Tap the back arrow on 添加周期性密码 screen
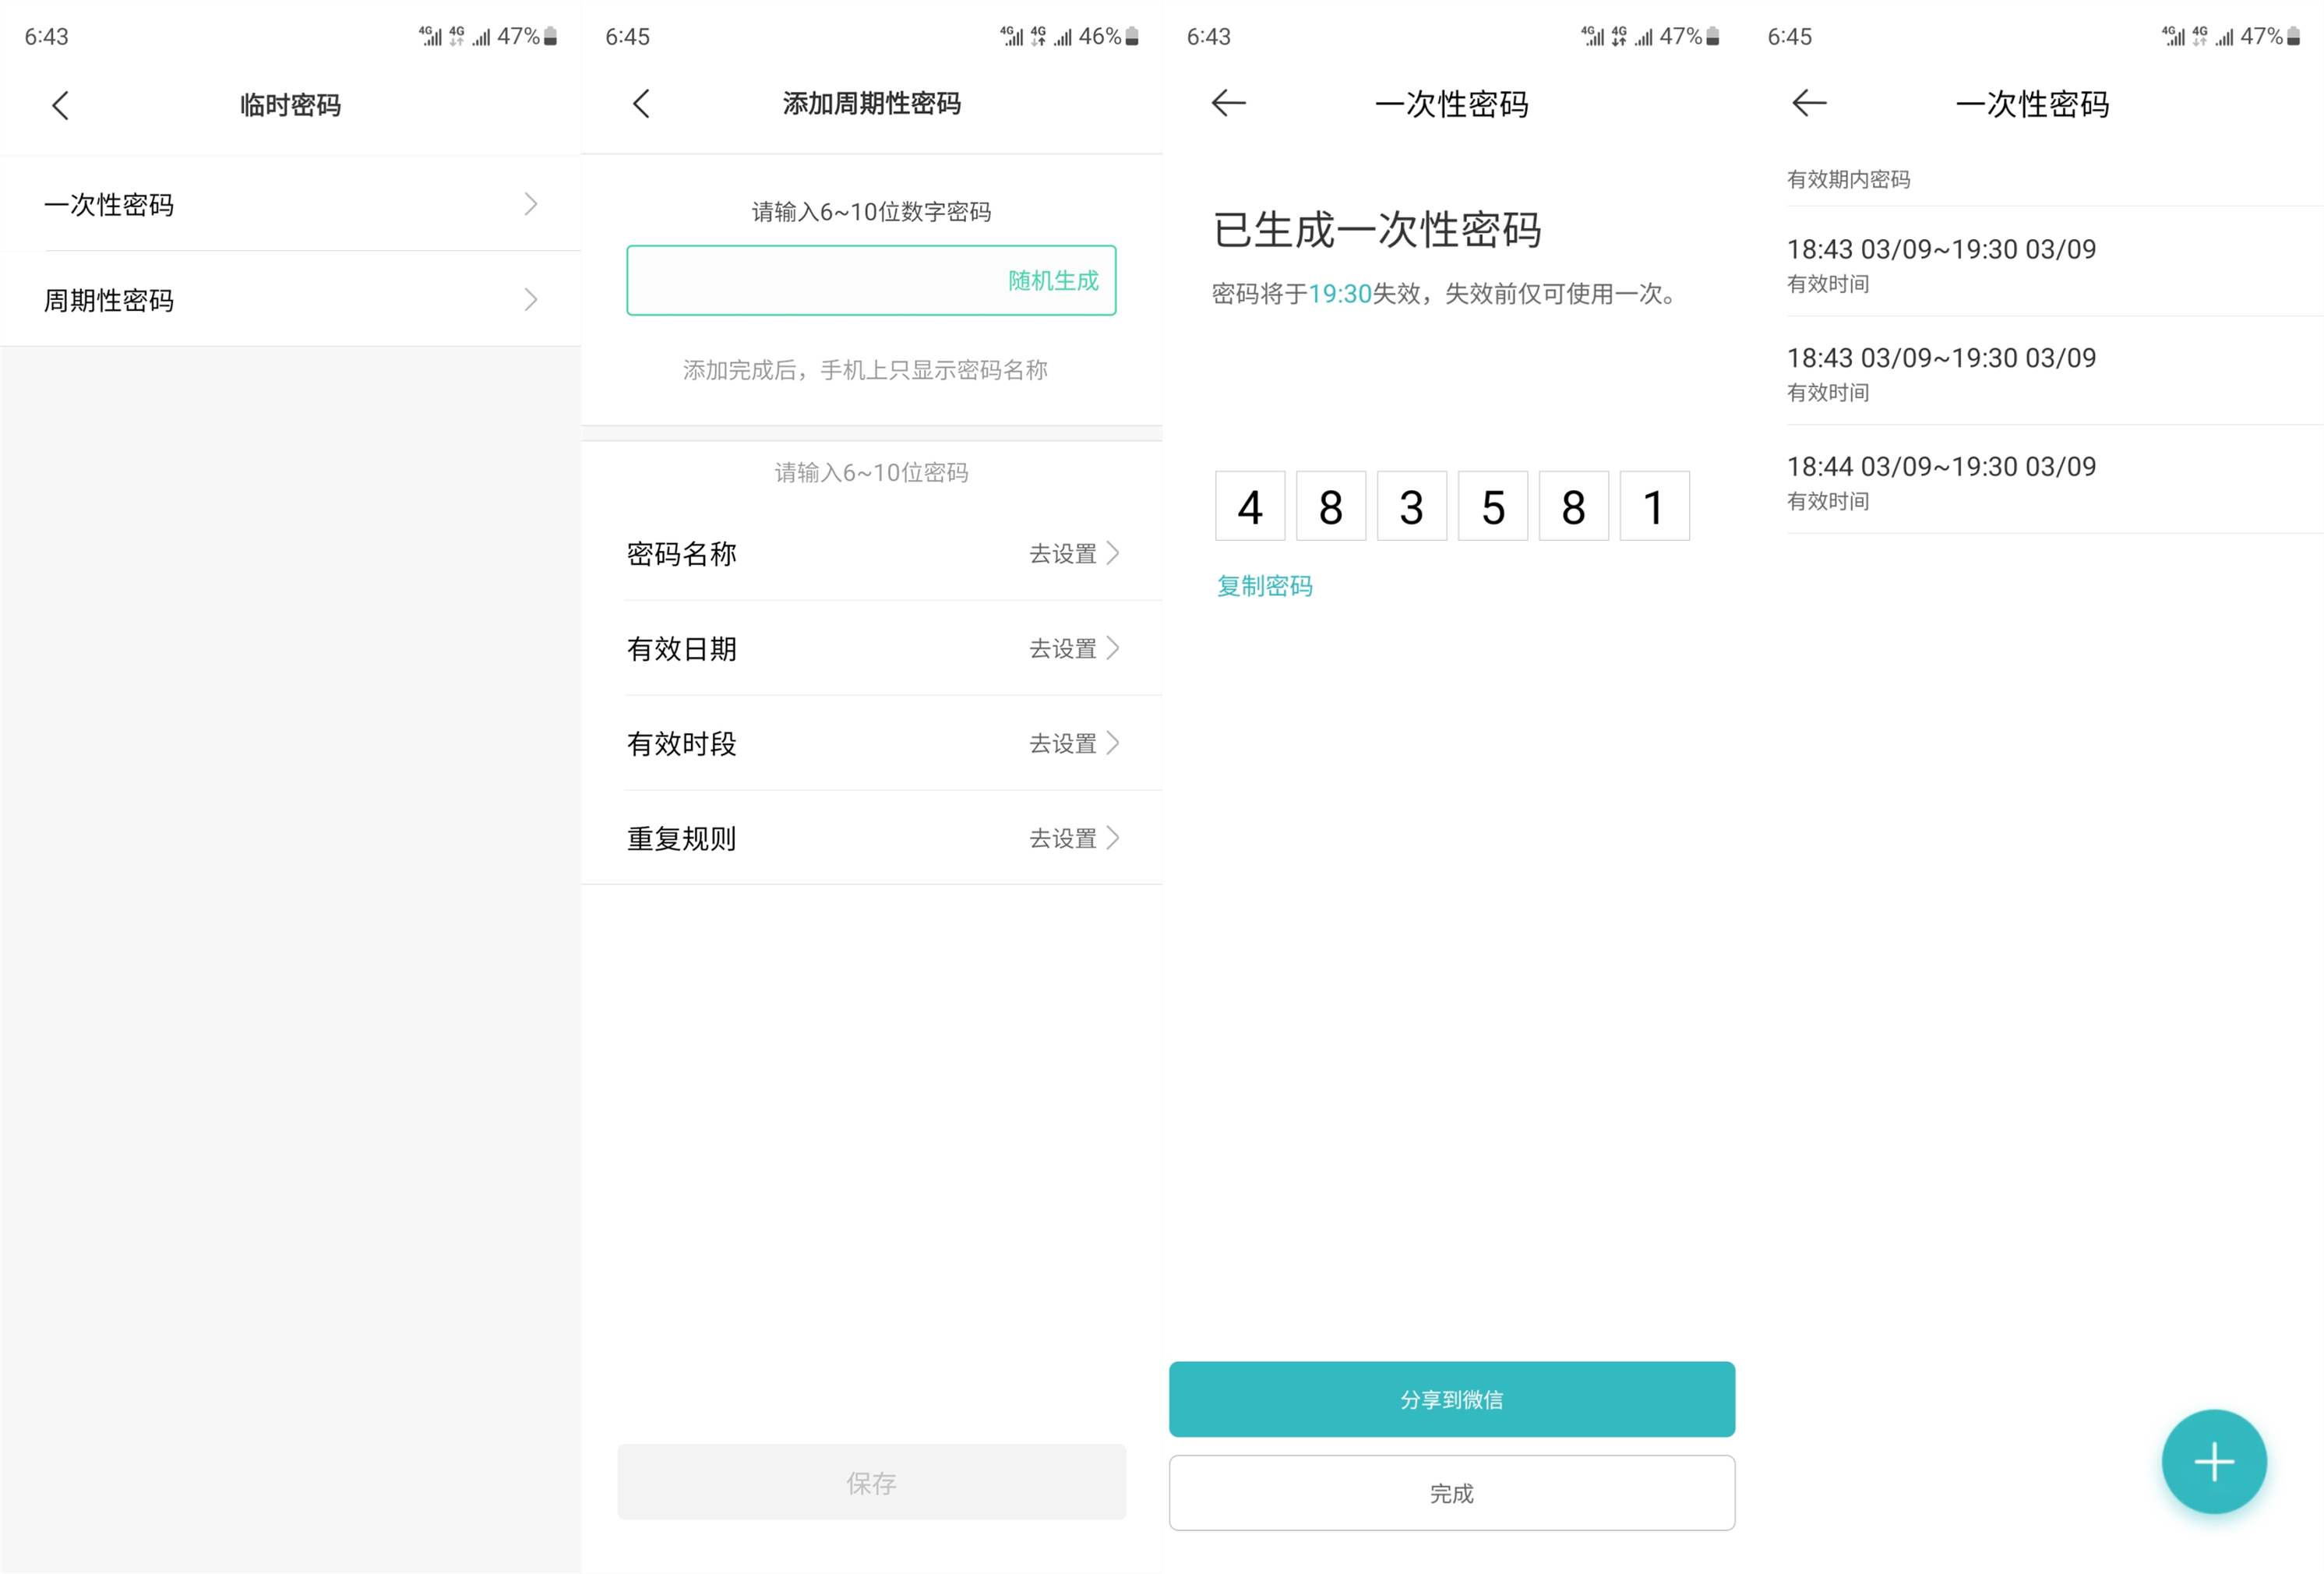 (x=642, y=103)
